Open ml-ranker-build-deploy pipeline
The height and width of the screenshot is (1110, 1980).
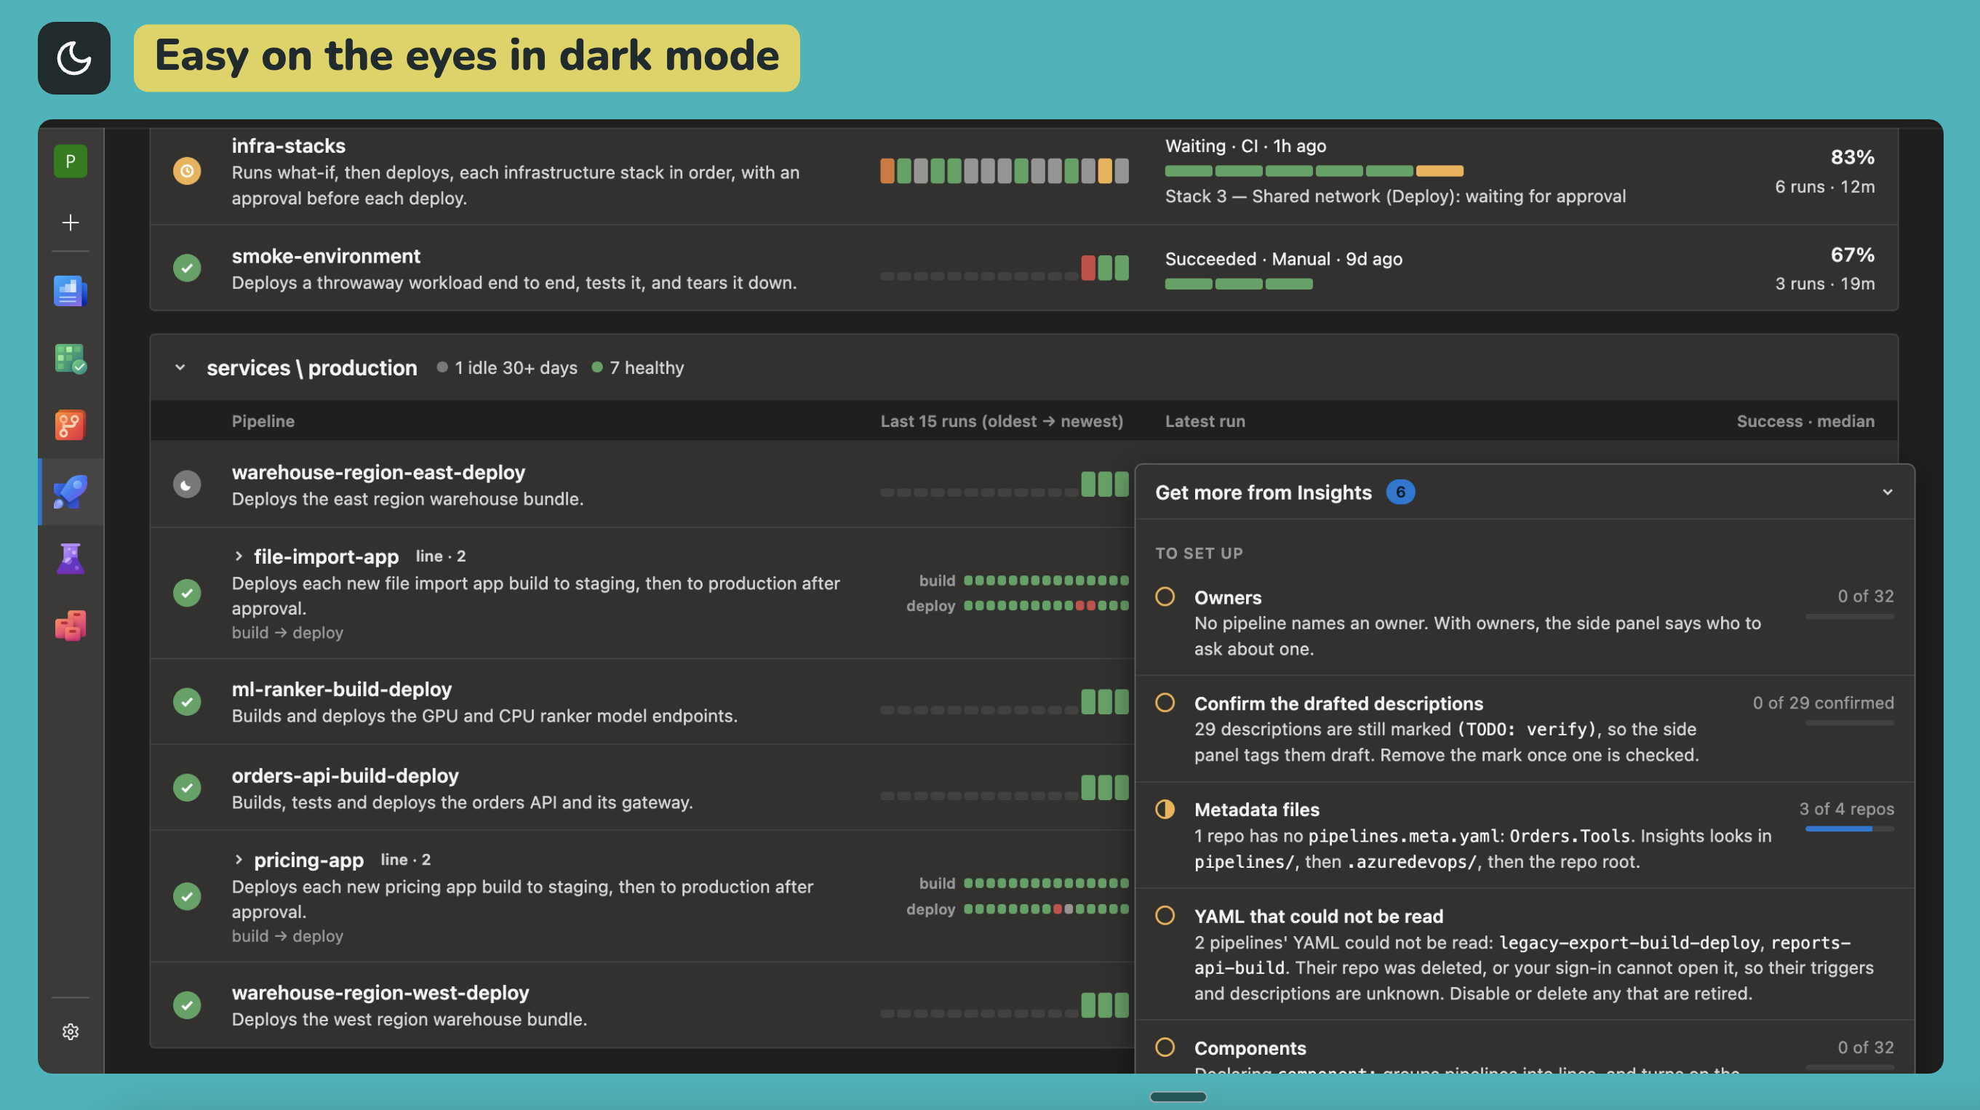pyautogui.click(x=341, y=689)
